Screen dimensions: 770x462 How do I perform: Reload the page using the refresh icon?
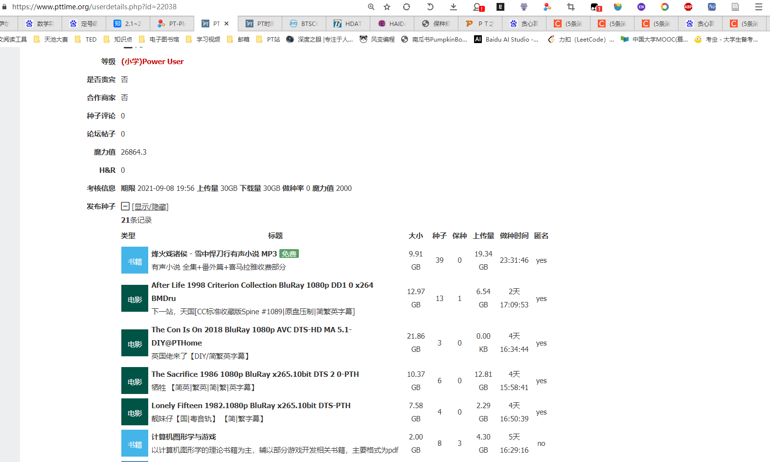point(407,7)
